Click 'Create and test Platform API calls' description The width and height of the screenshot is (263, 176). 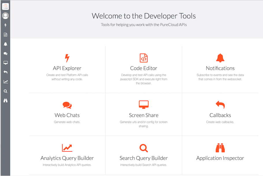(x=67, y=77)
